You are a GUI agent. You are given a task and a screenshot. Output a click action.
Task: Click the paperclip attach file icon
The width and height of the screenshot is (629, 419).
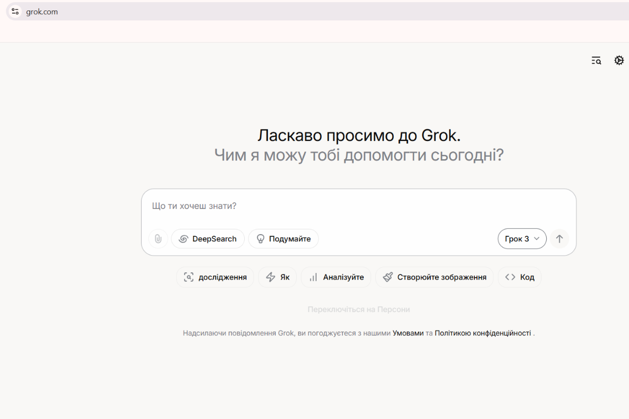pyautogui.click(x=158, y=239)
